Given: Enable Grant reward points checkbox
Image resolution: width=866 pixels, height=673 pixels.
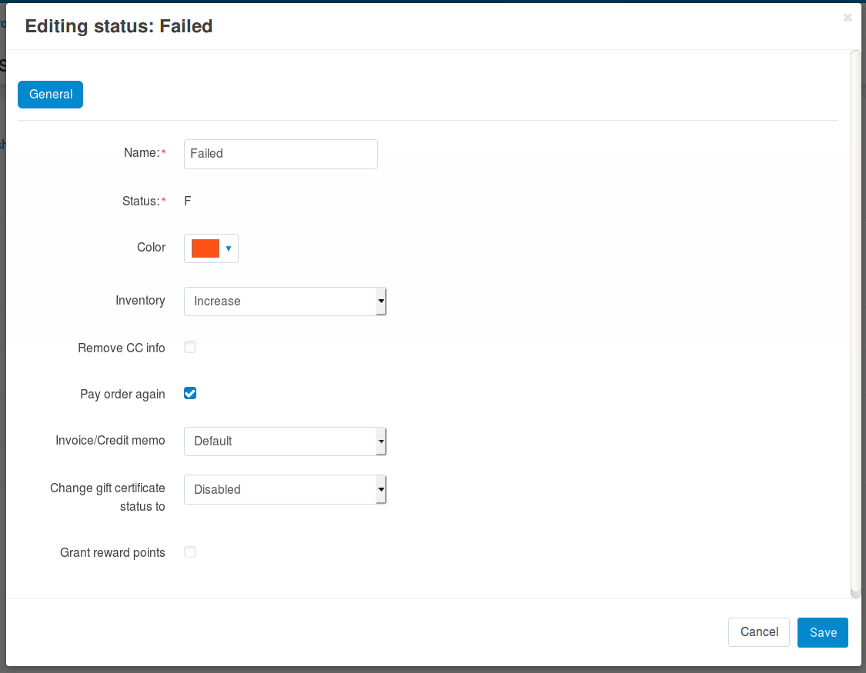Looking at the screenshot, I should (x=190, y=552).
